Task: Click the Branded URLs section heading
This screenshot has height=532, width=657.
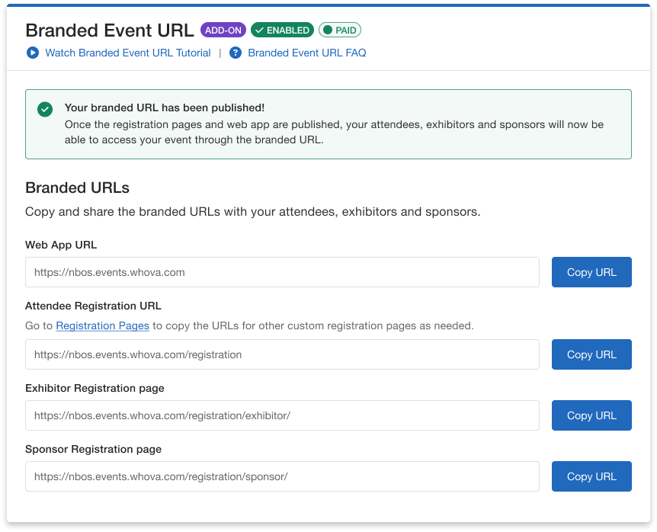Action: (x=77, y=187)
